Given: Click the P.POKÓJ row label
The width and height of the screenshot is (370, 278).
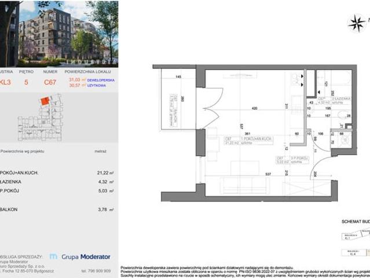Looking at the screenshot, I should coord(10,191).
